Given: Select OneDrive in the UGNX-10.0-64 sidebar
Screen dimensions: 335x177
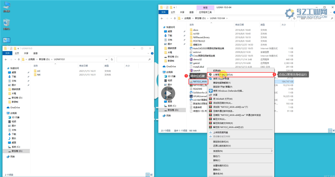Looking at the screenshot, I should (169, 66).
